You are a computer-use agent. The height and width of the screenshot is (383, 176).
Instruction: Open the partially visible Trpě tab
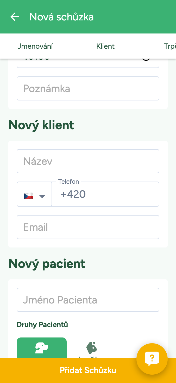point(170,46)
